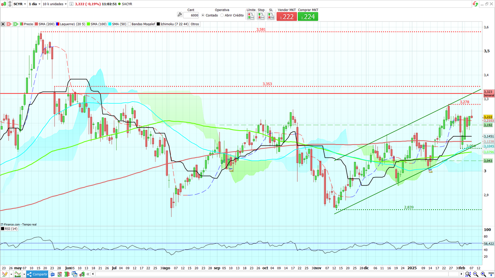The image size is (495, 278).
Task: Open order settings wrench icon
Action: click(179, 15)
